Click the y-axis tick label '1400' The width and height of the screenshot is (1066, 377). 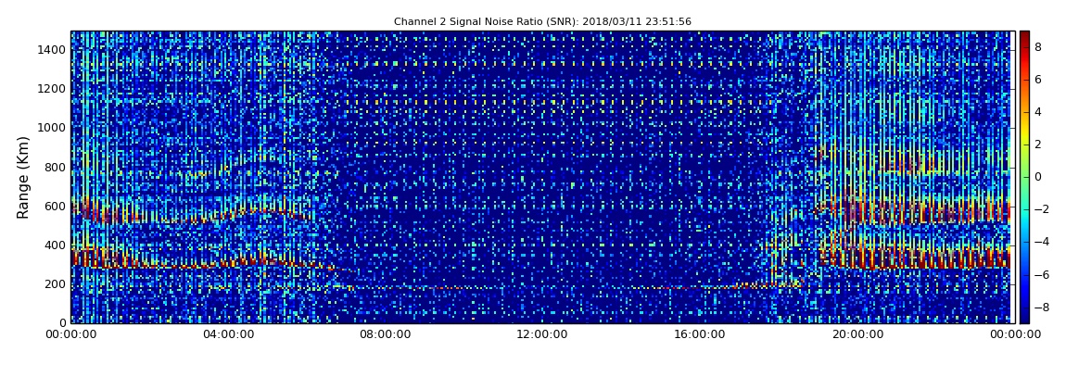(x=53, y=50)
